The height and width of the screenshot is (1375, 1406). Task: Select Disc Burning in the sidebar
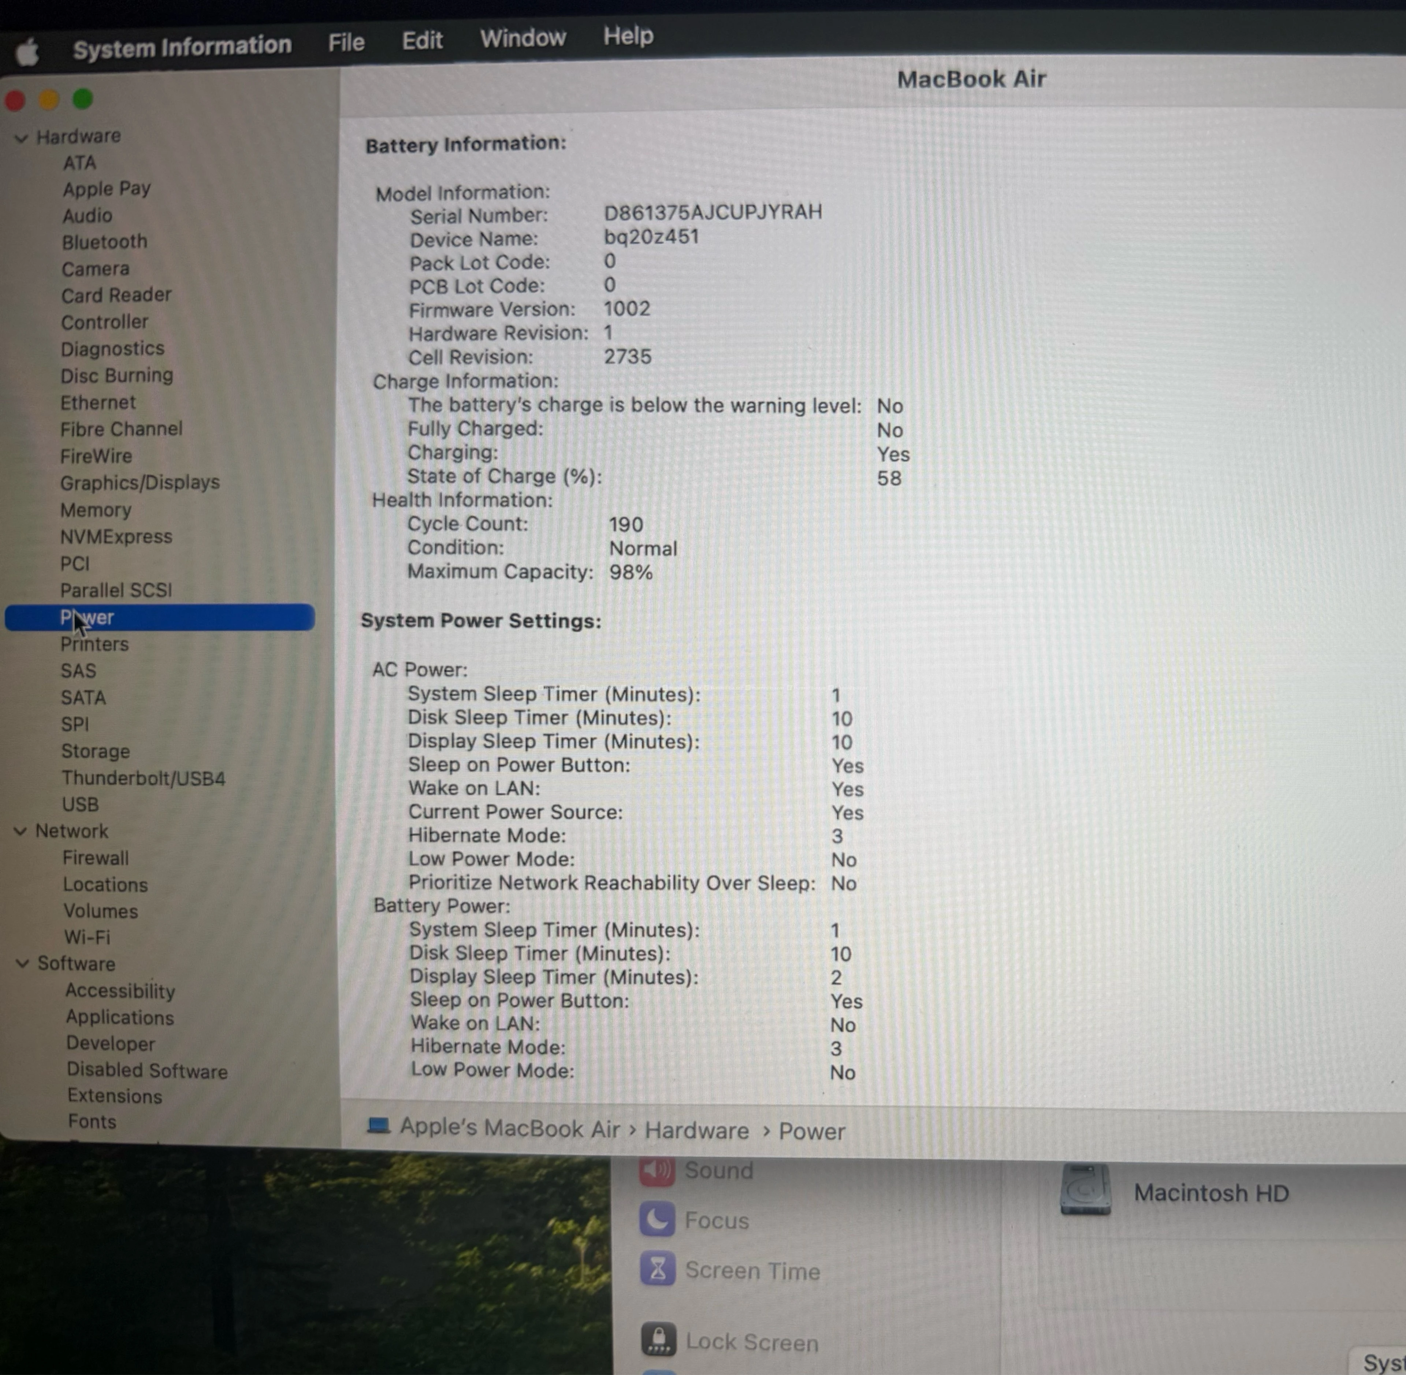tap(117, 376)
